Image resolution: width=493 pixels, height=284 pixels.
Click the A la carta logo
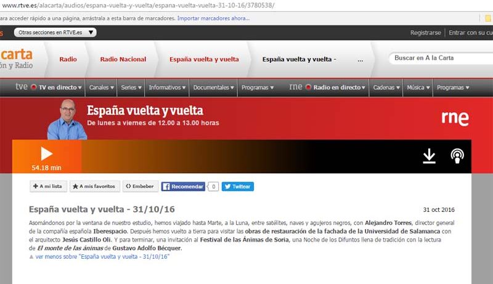tap(17, 59)
